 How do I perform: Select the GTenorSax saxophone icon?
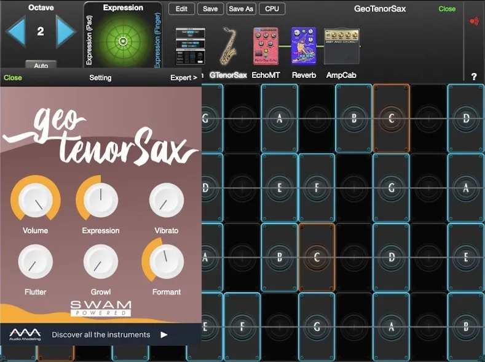(228, 46)
